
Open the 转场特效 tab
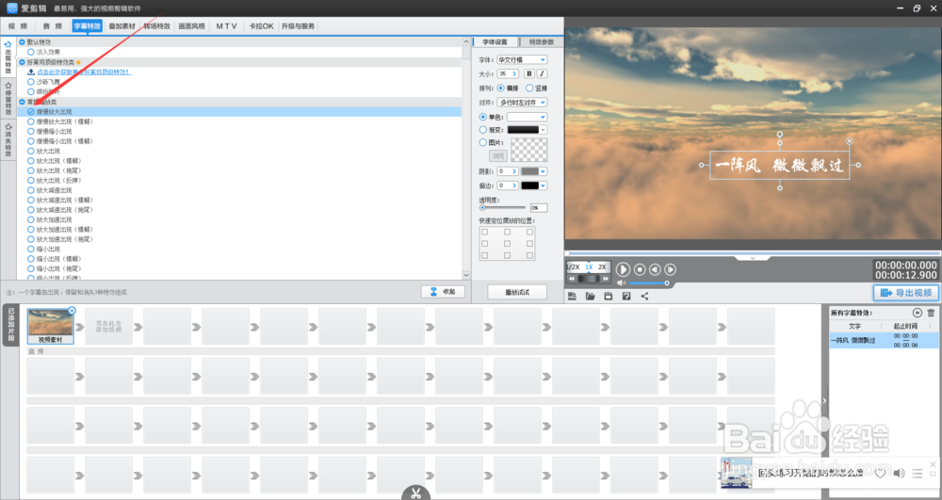[156, 26]
